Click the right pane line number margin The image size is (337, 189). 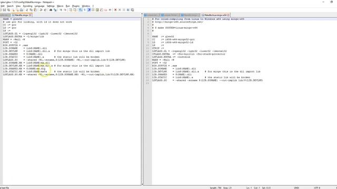pyautogui.click(x=147, y=101)
